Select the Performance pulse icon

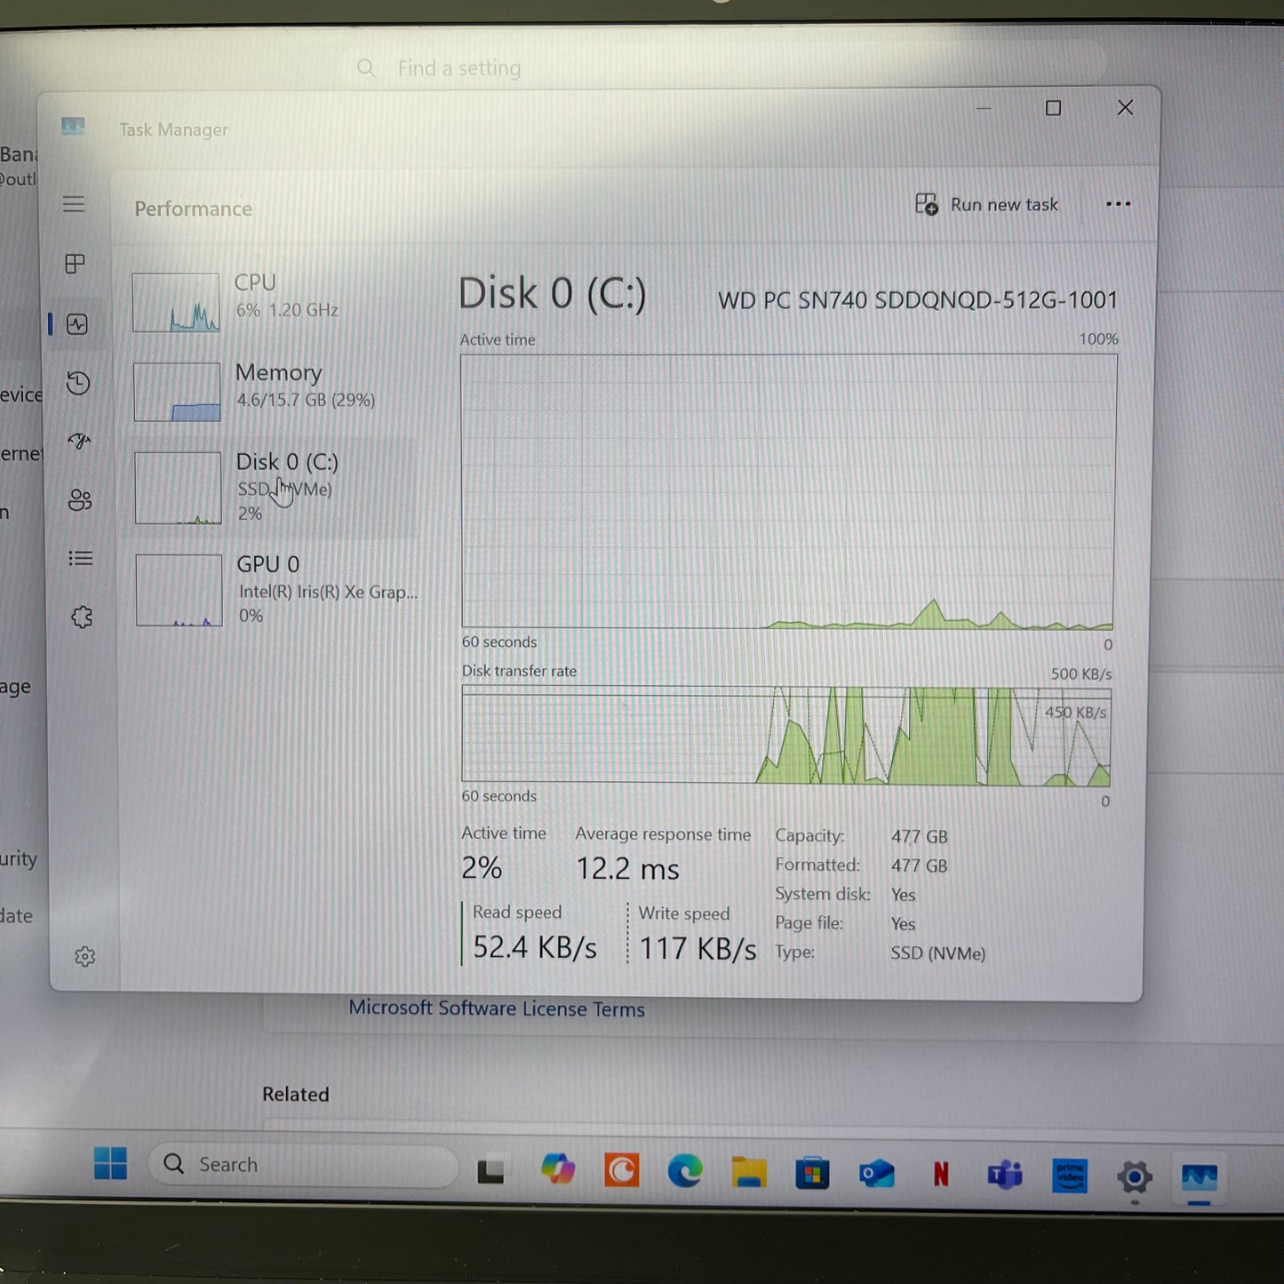click(x=78, y=323)
